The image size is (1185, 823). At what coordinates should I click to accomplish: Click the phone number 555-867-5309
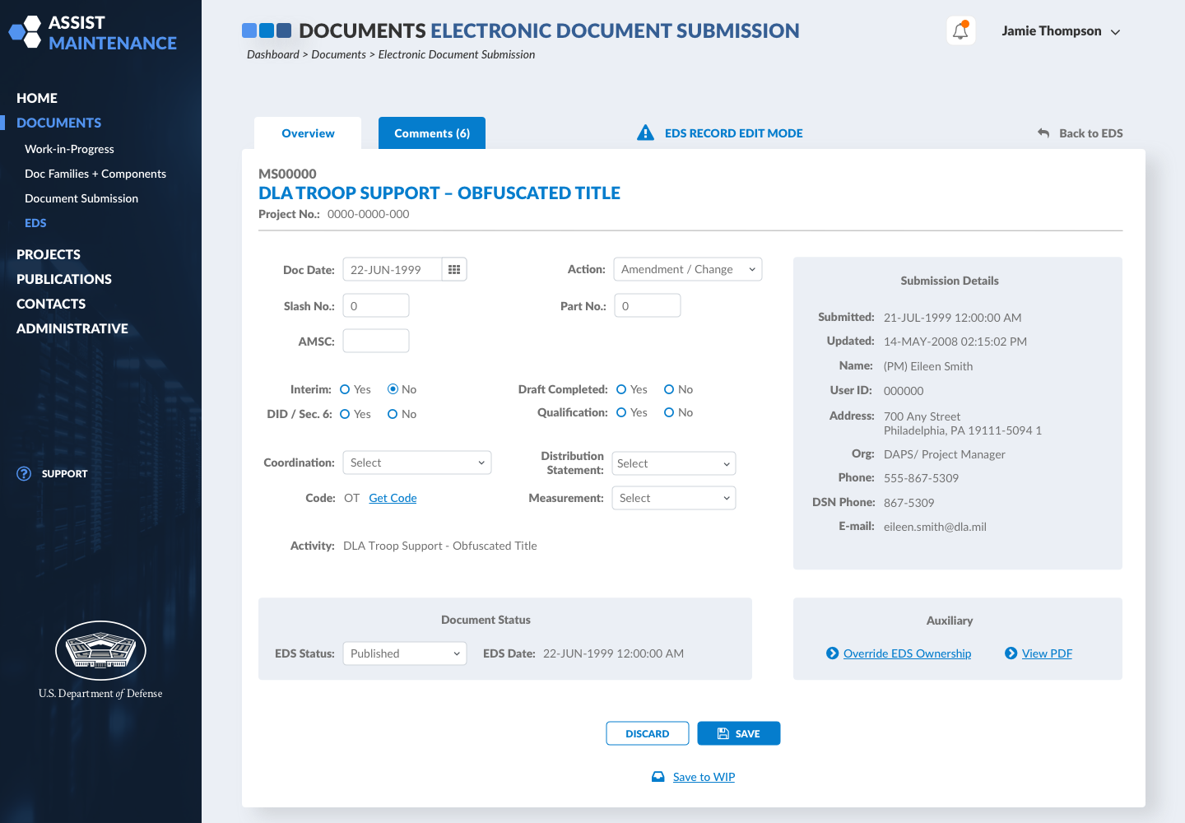(921, 478)
